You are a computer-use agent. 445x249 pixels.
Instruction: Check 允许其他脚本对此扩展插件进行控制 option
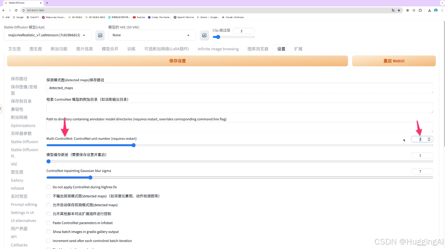pyautogui.click(x=49, y=214)
